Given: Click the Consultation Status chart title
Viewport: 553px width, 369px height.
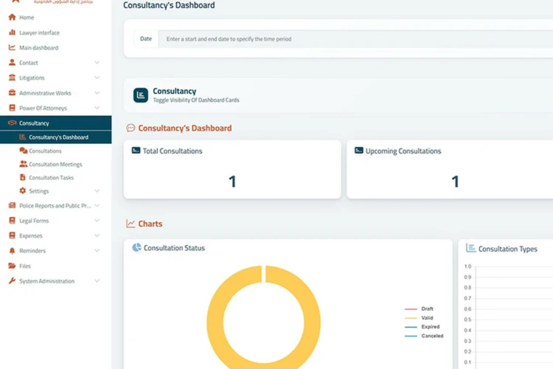Looking at the screenshot, I should click(174, 248).
